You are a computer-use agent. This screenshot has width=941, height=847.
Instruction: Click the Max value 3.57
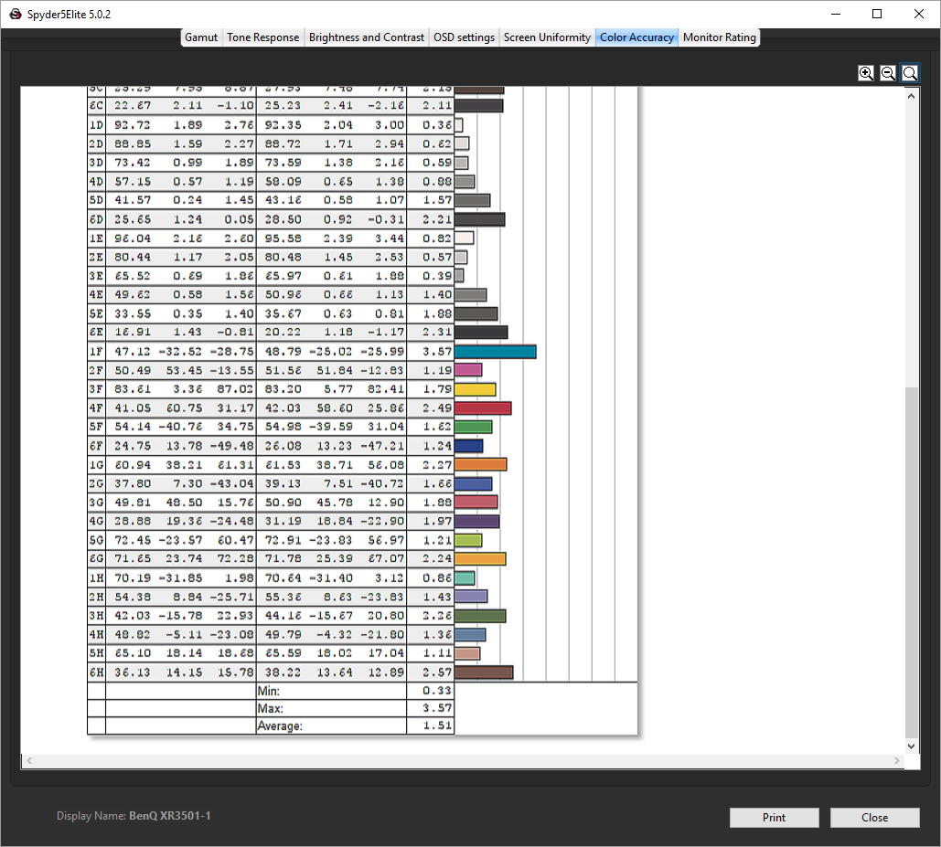click(436, 708)
